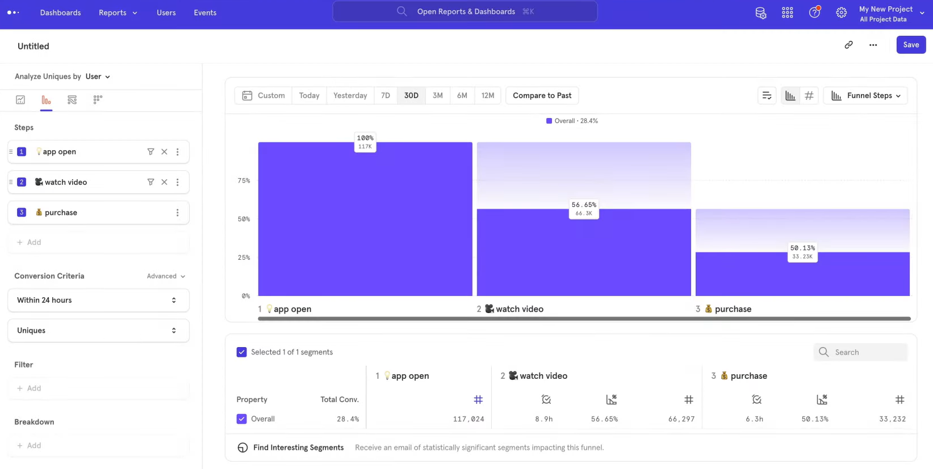Open the Dashboards menu

click(x=60, y=12)
